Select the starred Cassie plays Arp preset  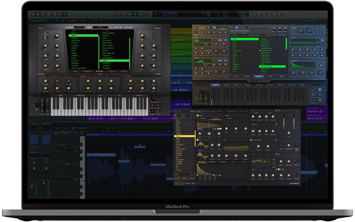(266, 50)
